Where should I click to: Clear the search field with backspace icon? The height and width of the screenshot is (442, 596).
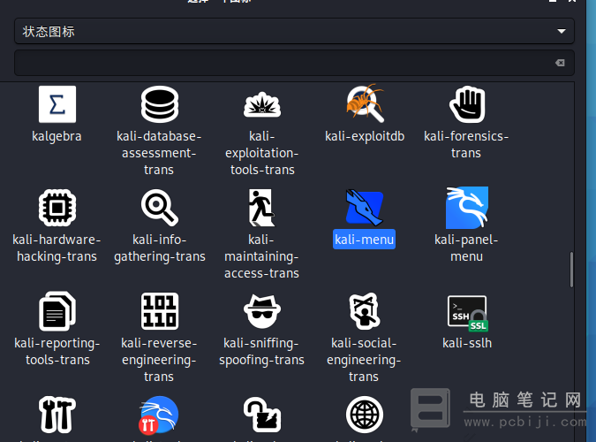560,63
